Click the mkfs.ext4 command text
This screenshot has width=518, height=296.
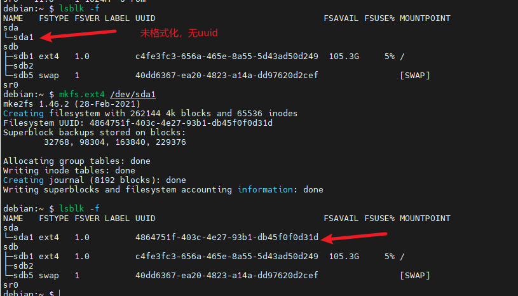pyautogui.click(x=82, y=95)
